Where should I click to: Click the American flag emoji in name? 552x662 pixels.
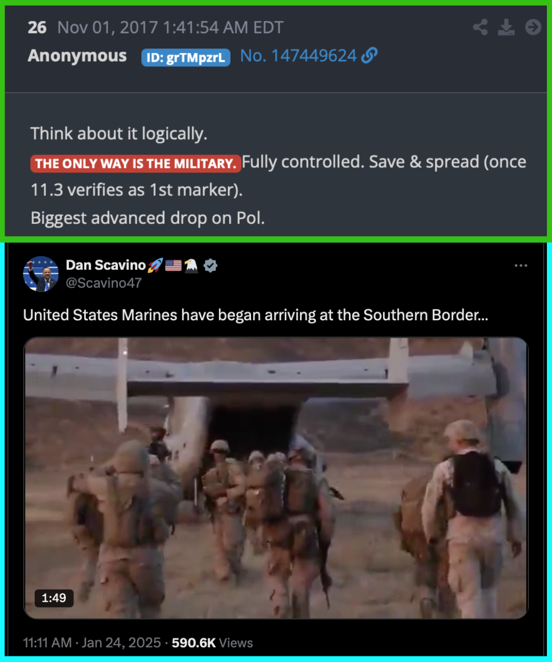click(173, 265)
